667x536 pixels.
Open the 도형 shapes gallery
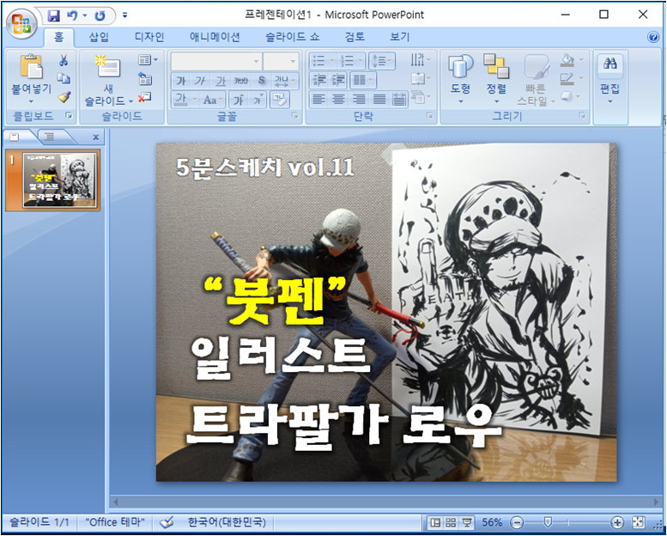(x=460, y=79)
